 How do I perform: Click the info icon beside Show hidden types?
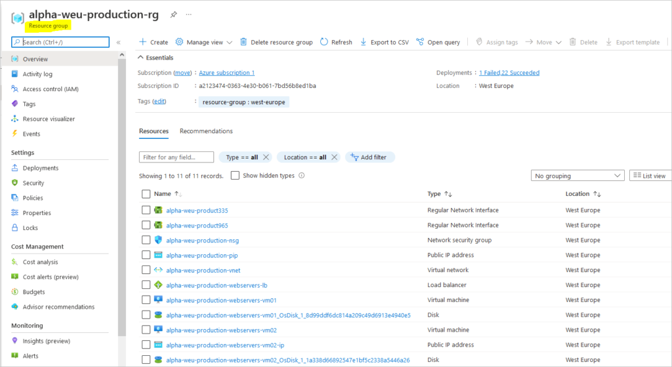[302, 176]
